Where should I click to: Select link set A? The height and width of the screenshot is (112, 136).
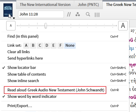coord(26,45)
